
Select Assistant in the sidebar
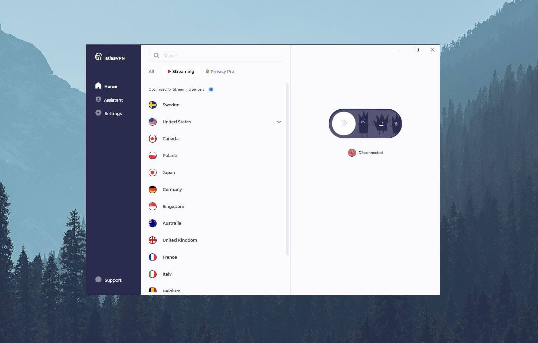(109, 100)
